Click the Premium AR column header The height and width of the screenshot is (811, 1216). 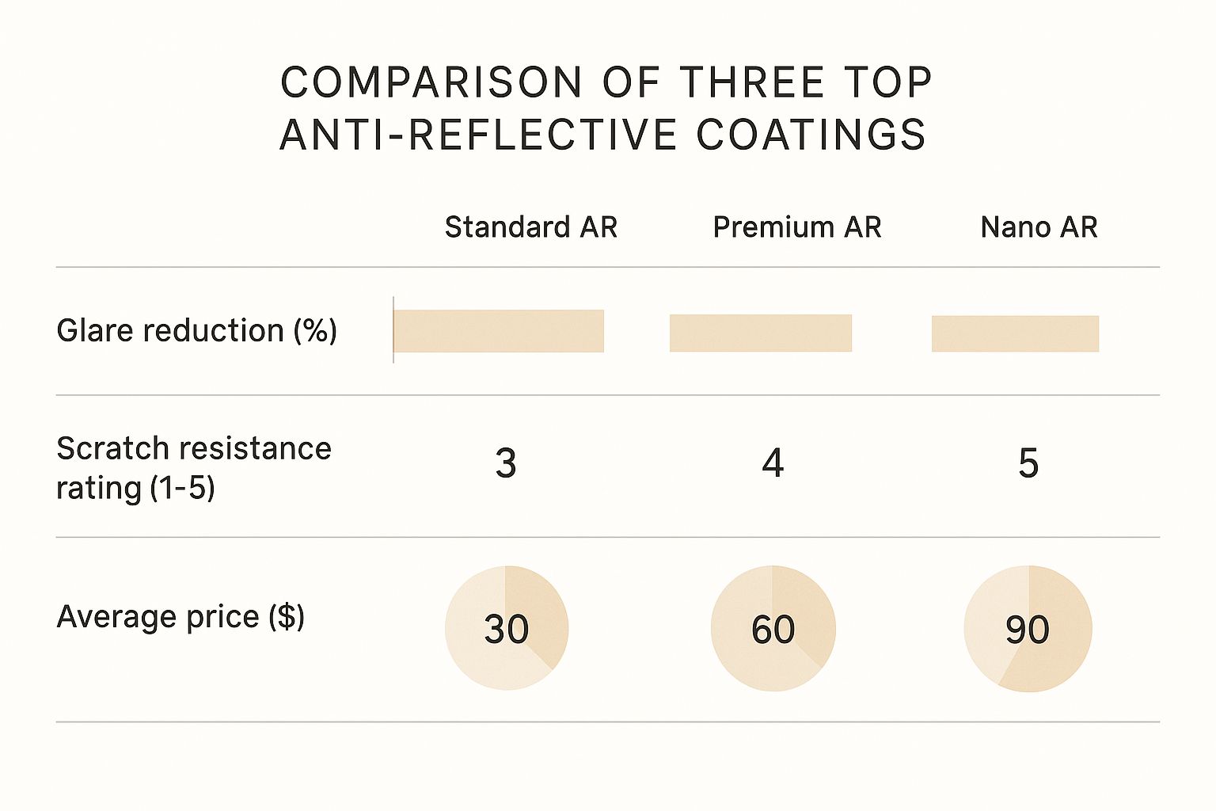(x=796, y=227)
